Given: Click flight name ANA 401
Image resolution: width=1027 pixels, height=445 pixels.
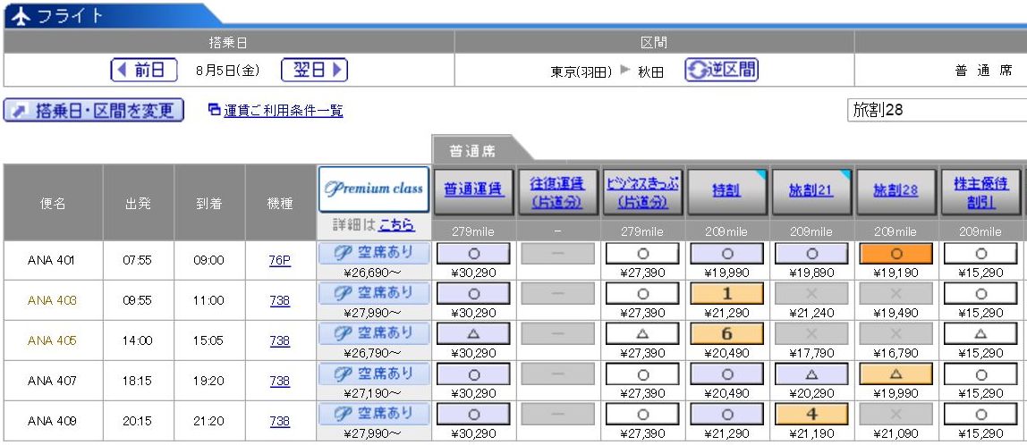Looking at the screenshot, I should click(52, 260).
